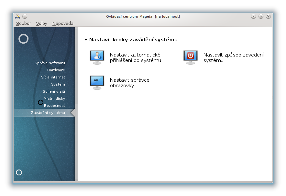Go to Sdílení v síti section

[54, 91]
